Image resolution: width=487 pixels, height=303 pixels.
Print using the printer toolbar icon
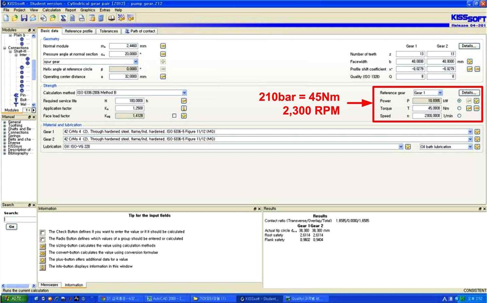[82, 18]
